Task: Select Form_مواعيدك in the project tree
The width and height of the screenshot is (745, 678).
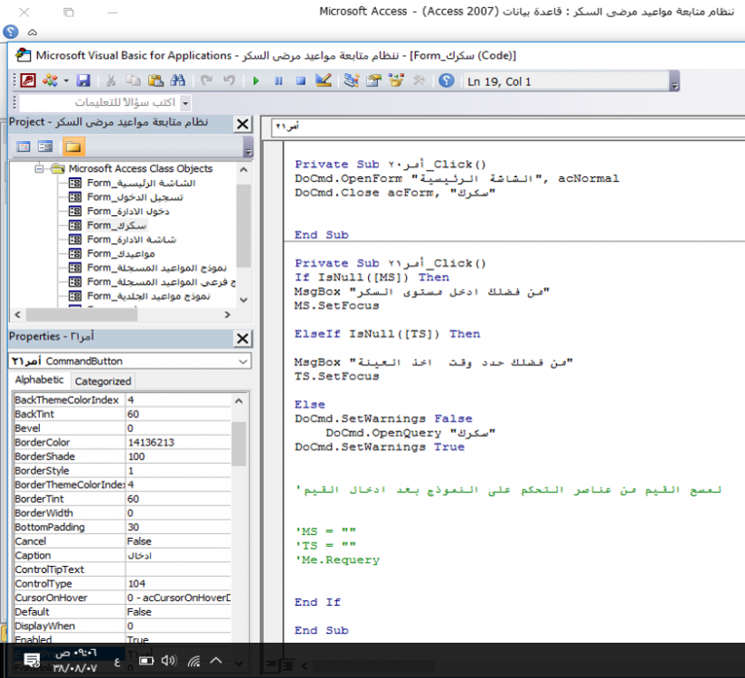Action: [x=120, y=254]
